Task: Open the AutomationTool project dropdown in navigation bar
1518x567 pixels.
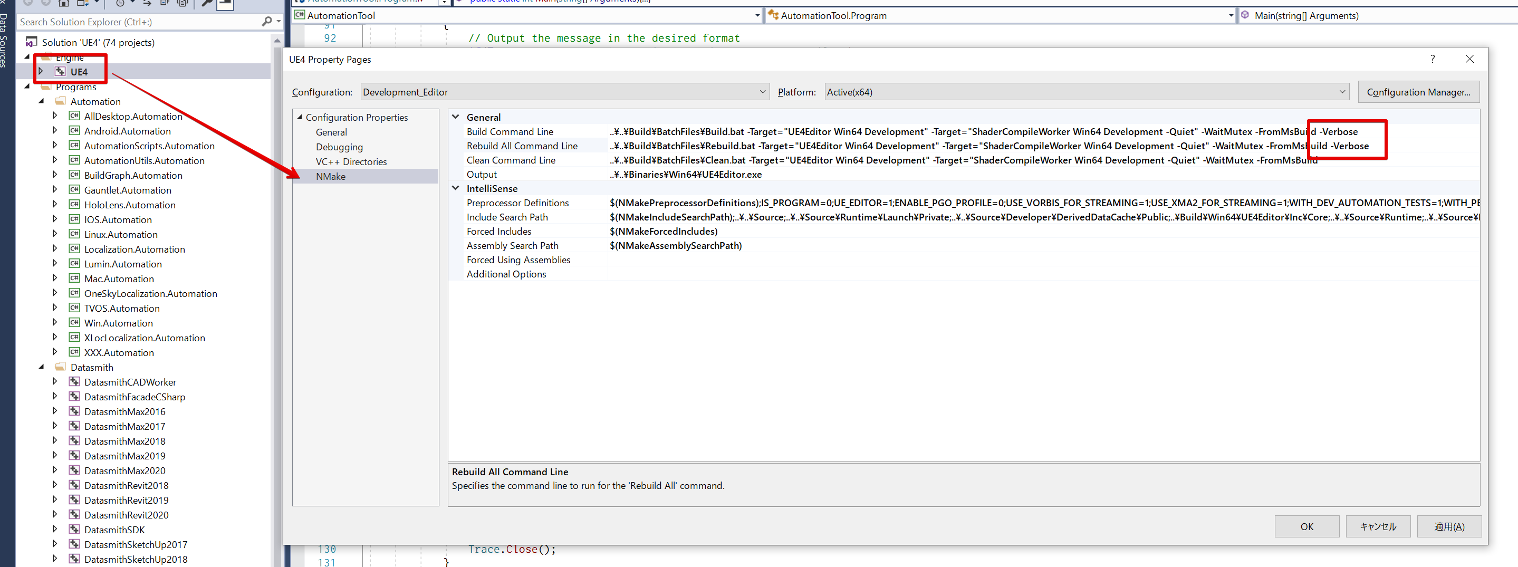Action: point(757,16)
